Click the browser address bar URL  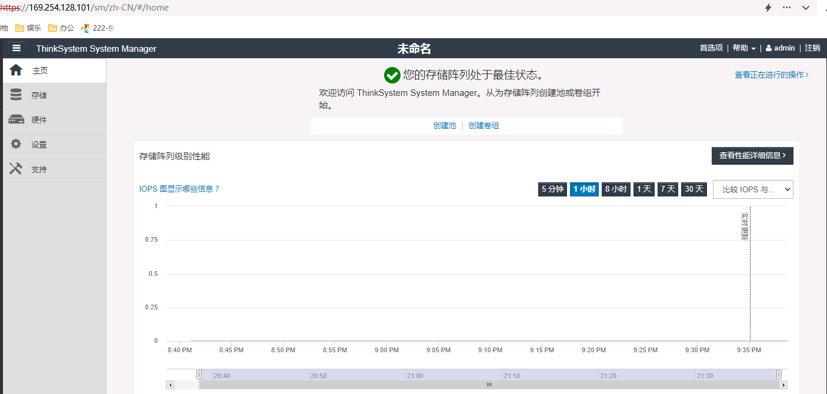[x=85, y=8]
